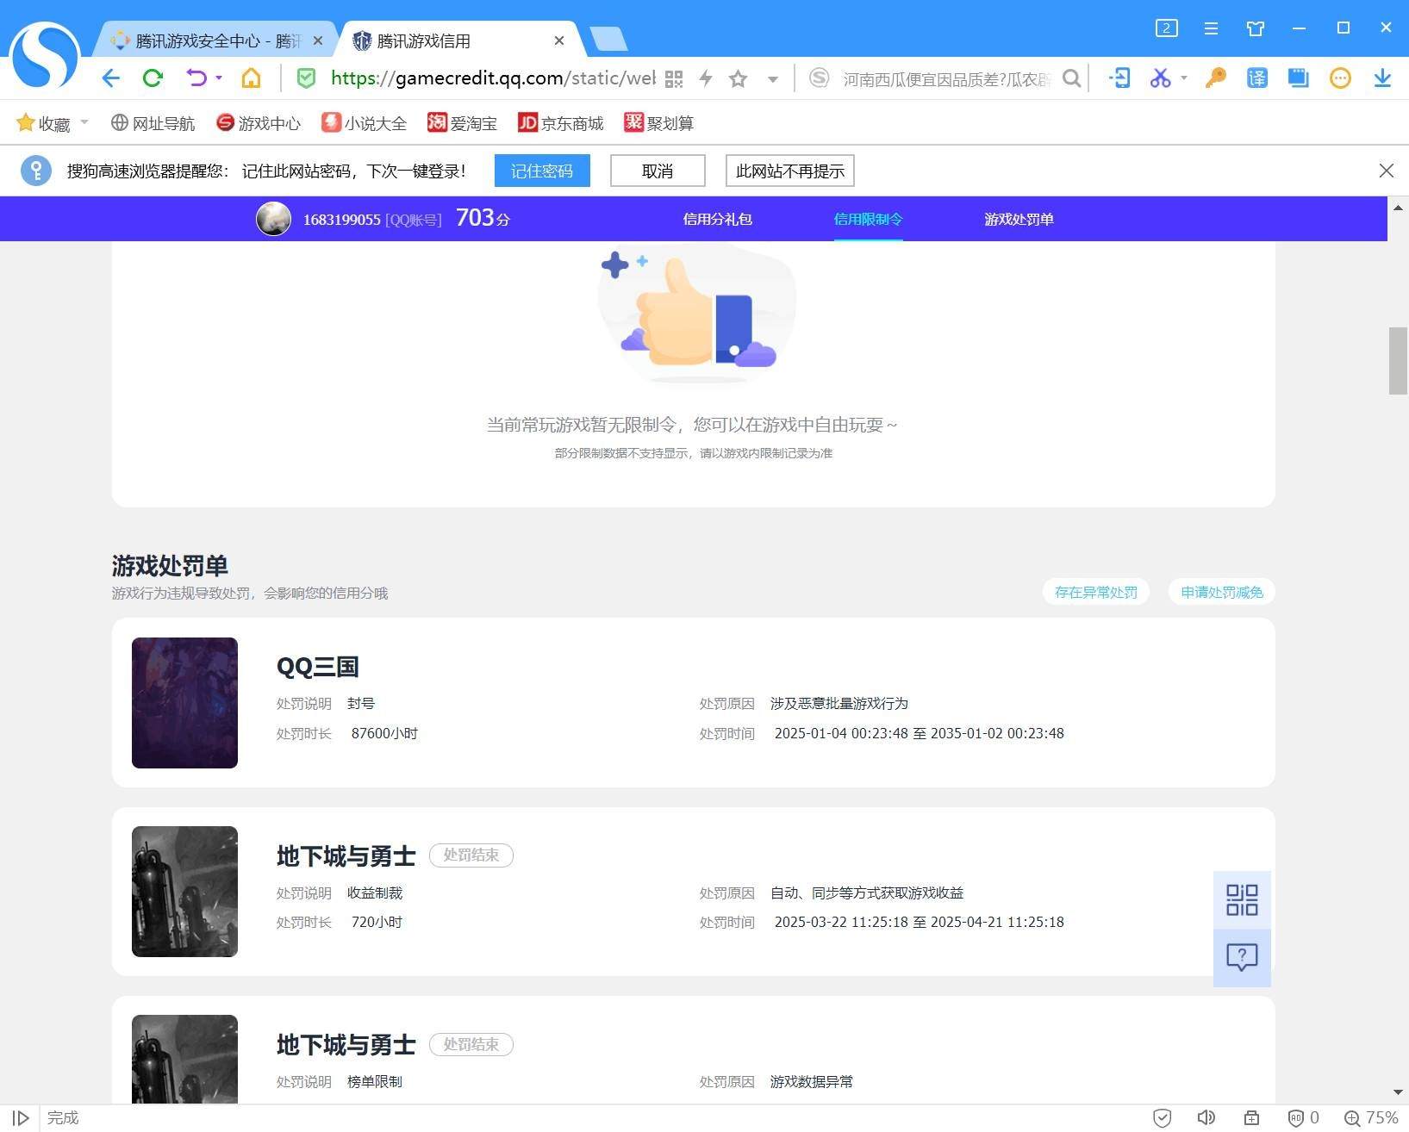Click the browser skin shirt icon
Viewport: 1409px width, 1132px height.
(x=1256, y=28)
